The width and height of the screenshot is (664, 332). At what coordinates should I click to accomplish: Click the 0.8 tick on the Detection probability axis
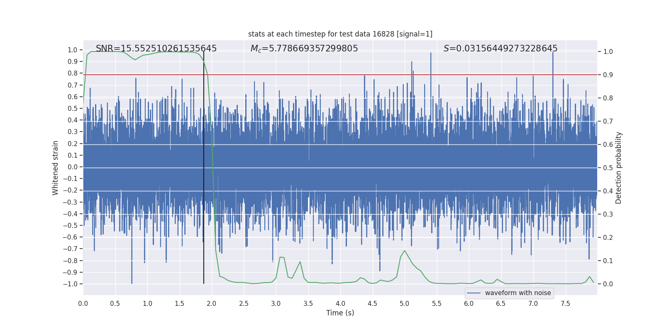tap(608, 98)
